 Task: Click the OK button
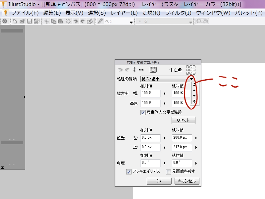coord(159,181)
